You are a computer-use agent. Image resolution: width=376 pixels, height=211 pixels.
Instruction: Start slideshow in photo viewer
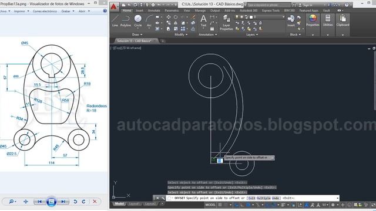tap(51, 202)
